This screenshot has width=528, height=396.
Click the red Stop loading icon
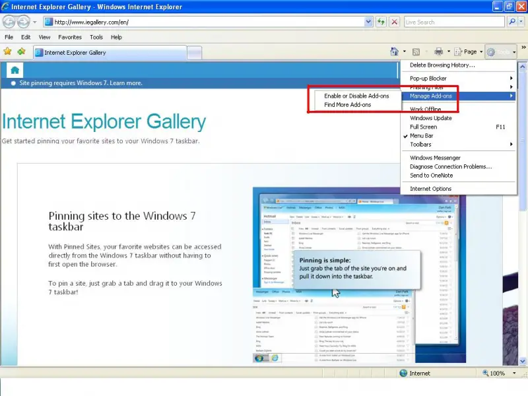tap(394, 22)
